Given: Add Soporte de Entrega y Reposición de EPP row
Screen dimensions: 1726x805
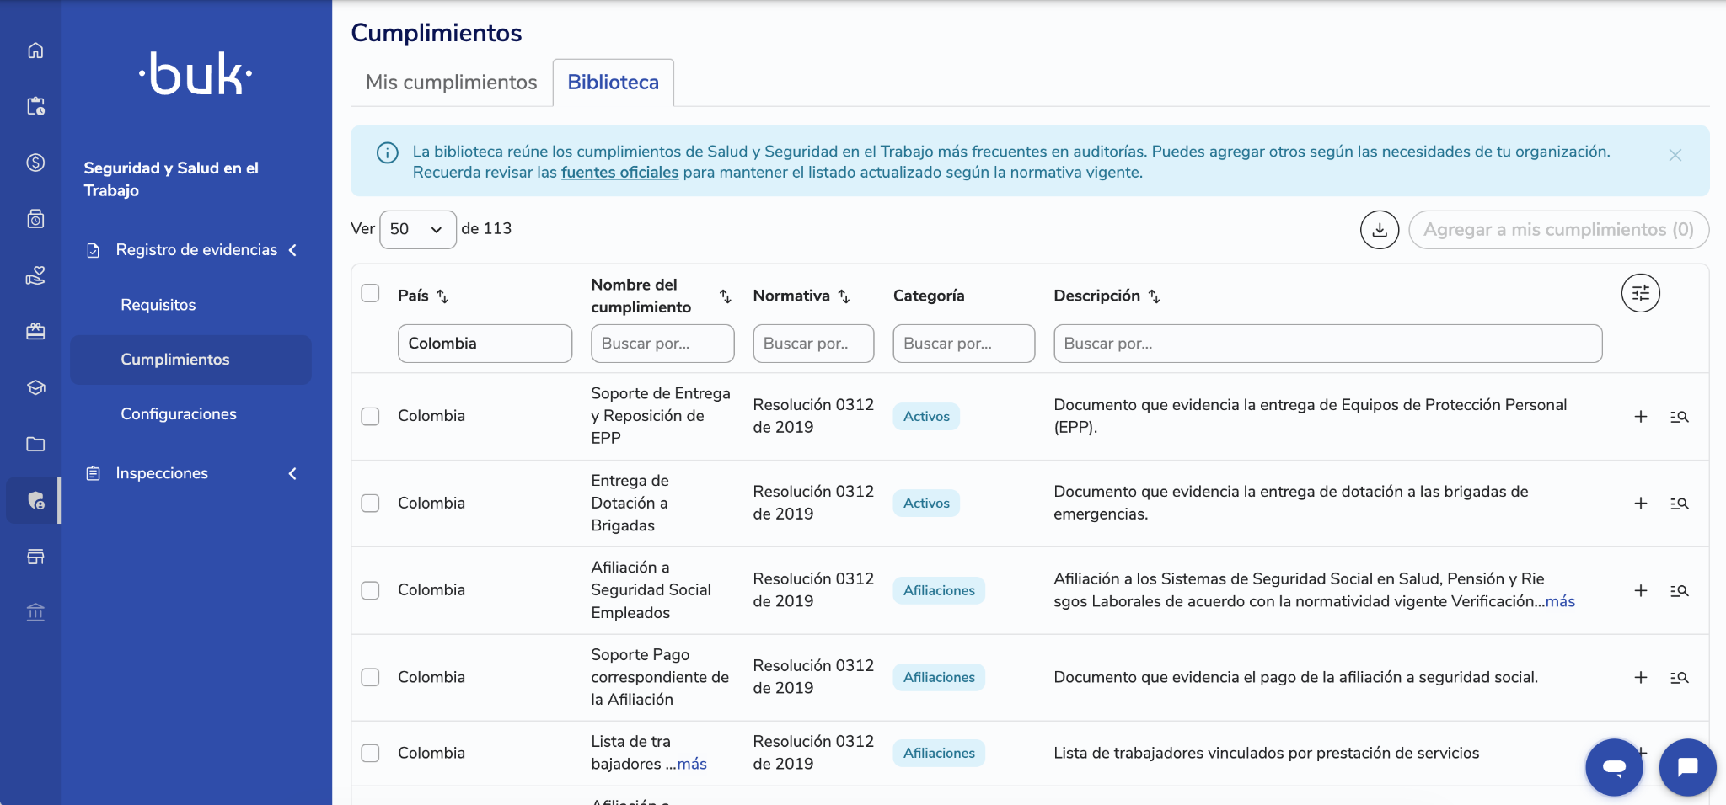Looking at the screenshot, I should click(1641, 416).
